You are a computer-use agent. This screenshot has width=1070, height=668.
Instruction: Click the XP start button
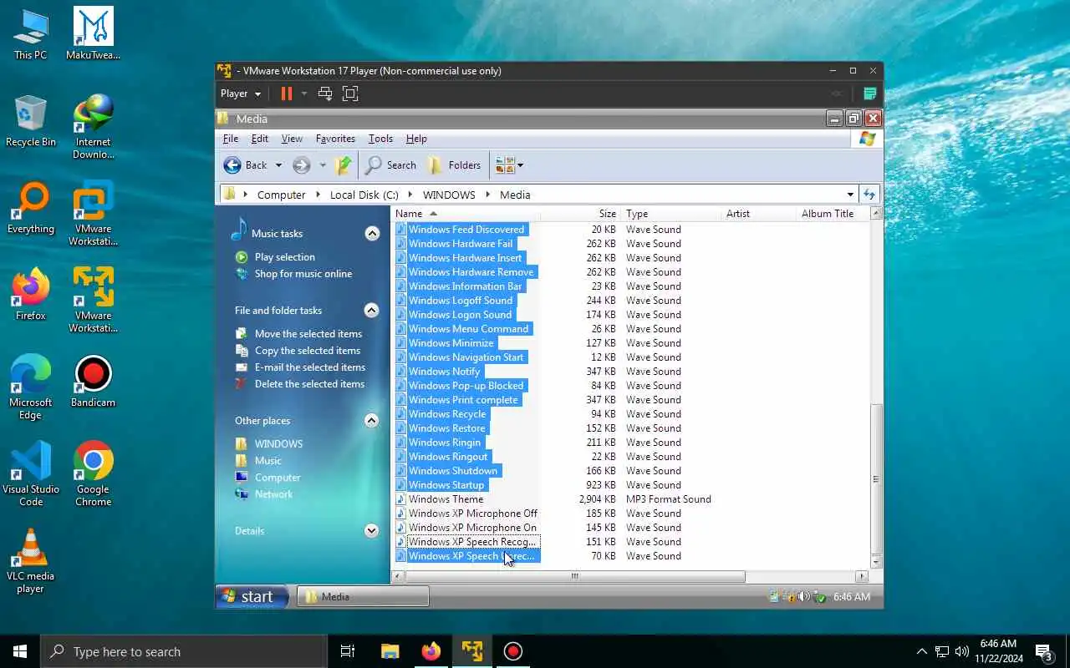[252, 596]
